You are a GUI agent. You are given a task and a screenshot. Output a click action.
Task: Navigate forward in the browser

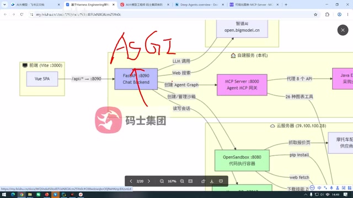(13, 14)
